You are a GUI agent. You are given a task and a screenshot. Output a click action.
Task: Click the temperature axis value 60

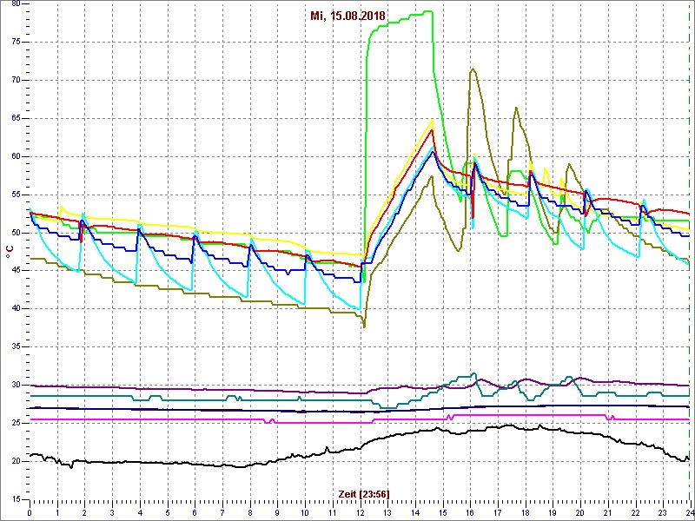(16, 157)
